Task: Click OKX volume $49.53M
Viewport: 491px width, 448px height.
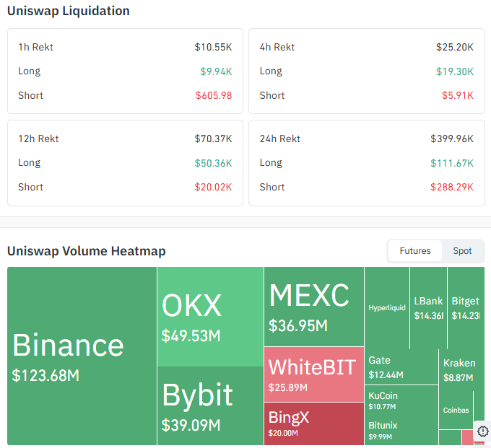Action: pyautogui.click(x=191, y=335)
